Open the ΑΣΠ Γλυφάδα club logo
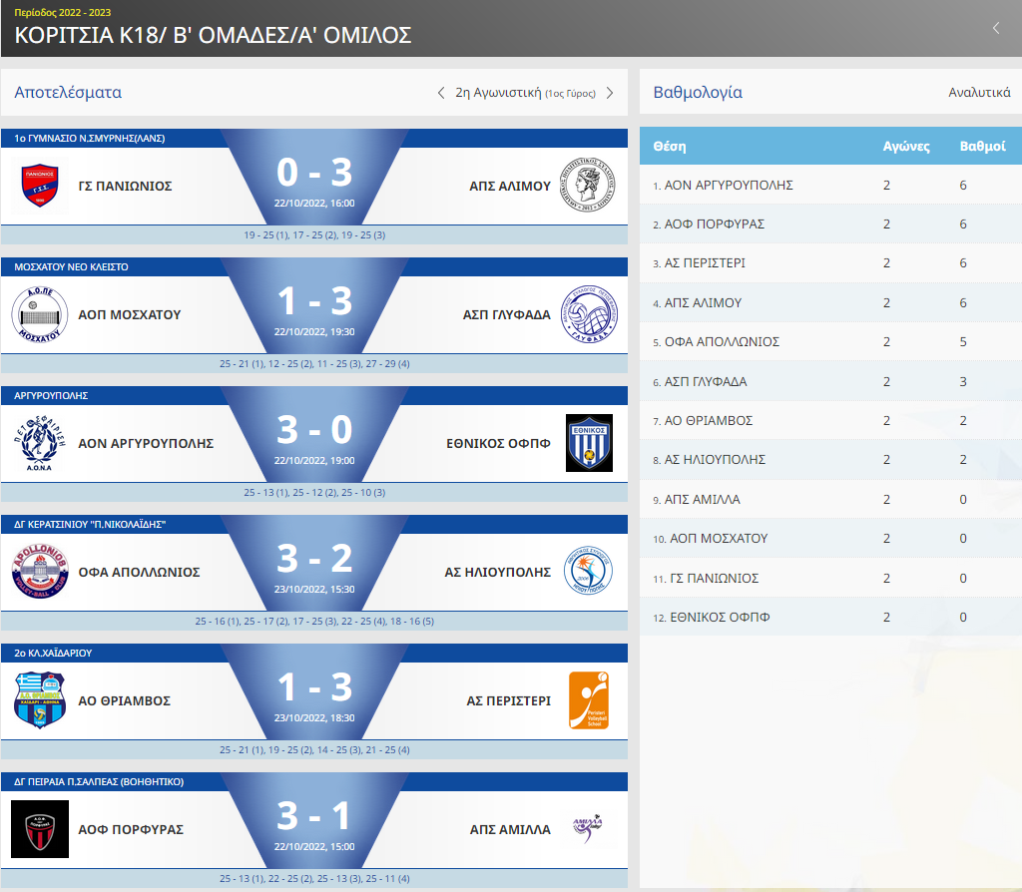The height and width of the screenshot is (892, 1022). [589, 314]
